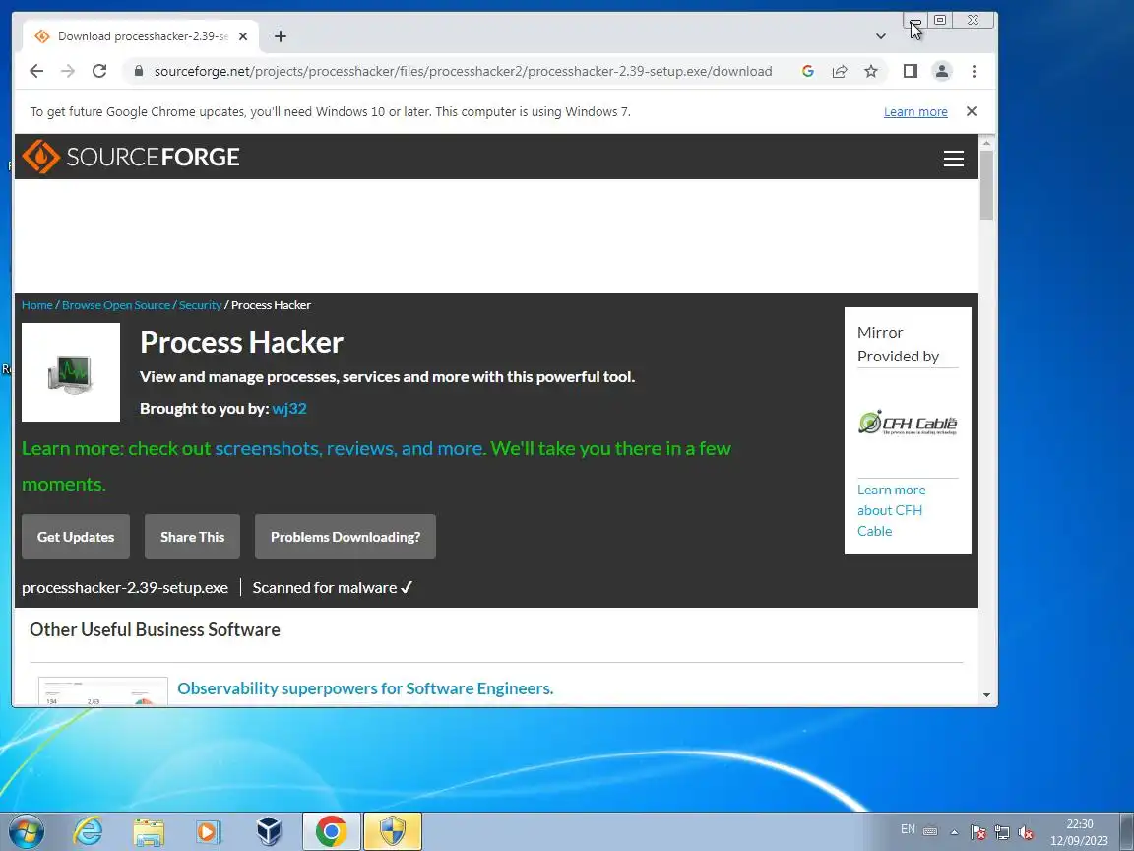This screenshot has width=1134, height=851.
Task: Click the browser back arrow
Action: coord(36,71)
